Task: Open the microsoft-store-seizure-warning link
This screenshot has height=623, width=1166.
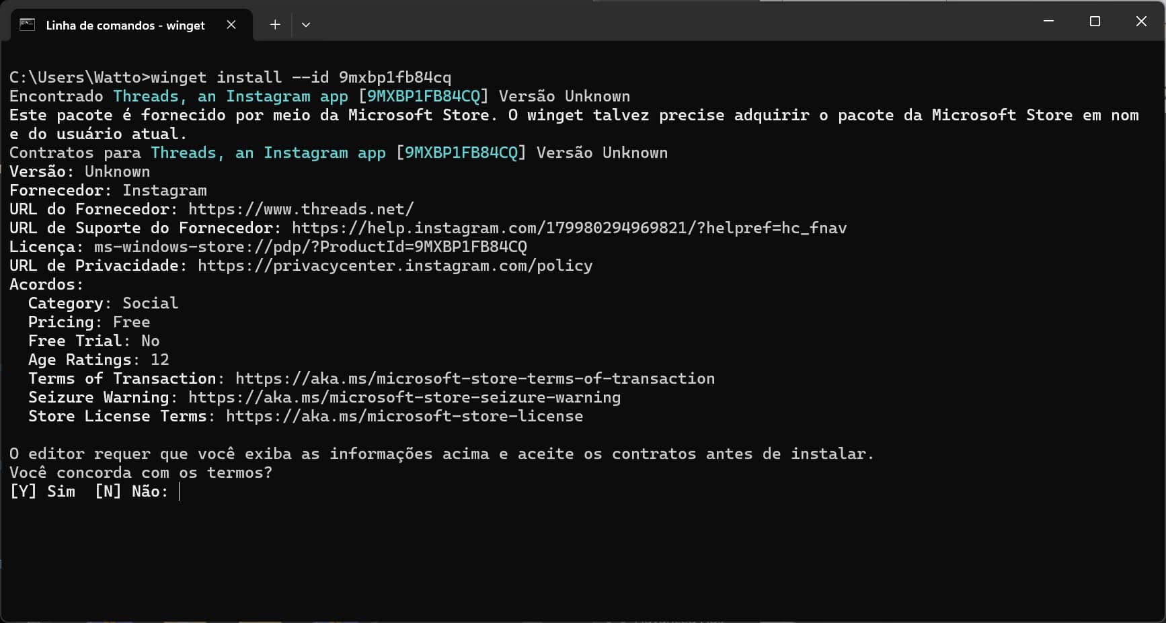Action: pos(405,397)
